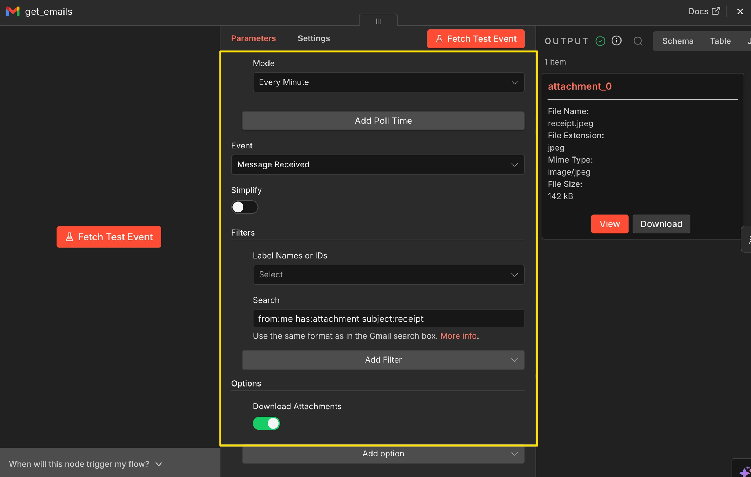Search the output data
Image resolution: width=751 pixels, height=477 pixels.
638,41
